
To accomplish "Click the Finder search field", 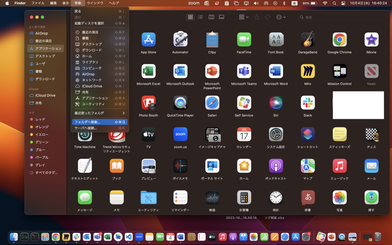I will click(342, 17).
